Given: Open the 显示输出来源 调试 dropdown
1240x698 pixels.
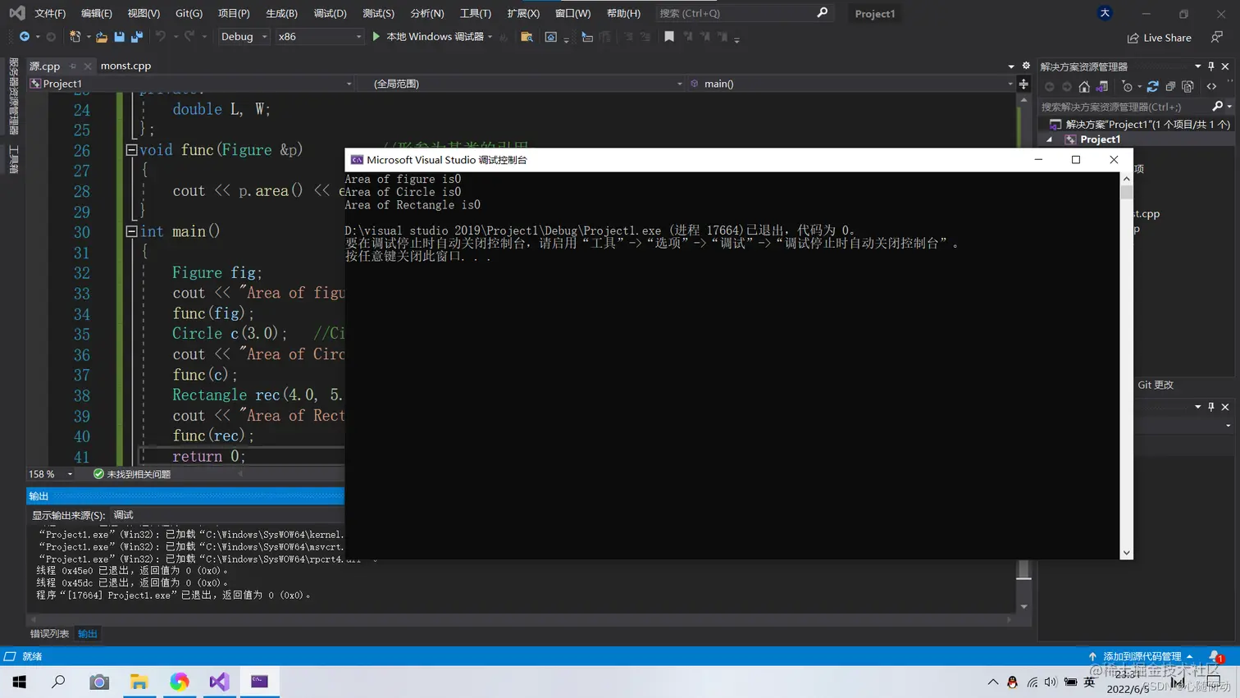Looking at the screenshot, I should coord(226,515).
